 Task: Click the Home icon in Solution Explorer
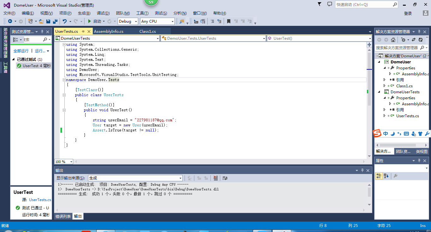[393, 40]
